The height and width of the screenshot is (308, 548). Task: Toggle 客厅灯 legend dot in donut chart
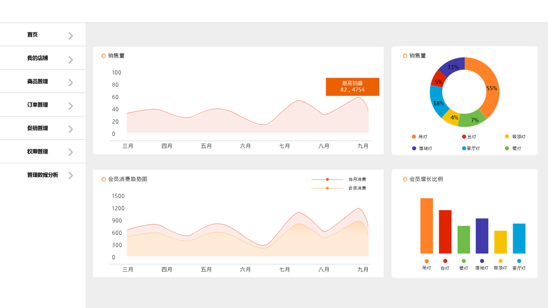coord(464,148)
